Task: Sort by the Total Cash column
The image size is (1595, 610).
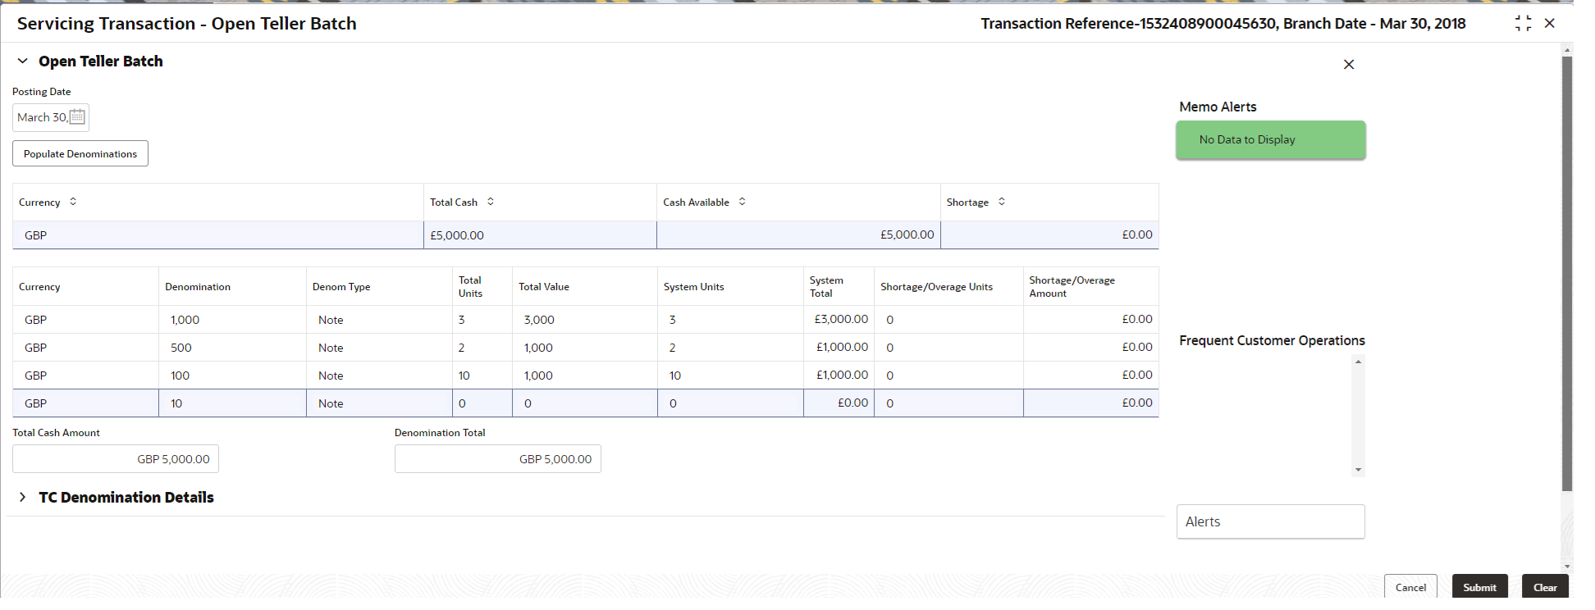Action: (x=491, y=202)
